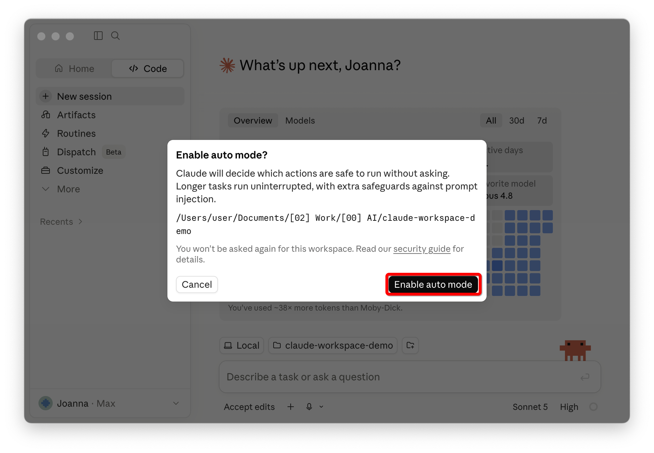Activate the microphone dictation icon
Screen dimensions: 654x453
(x=309, y=407)
